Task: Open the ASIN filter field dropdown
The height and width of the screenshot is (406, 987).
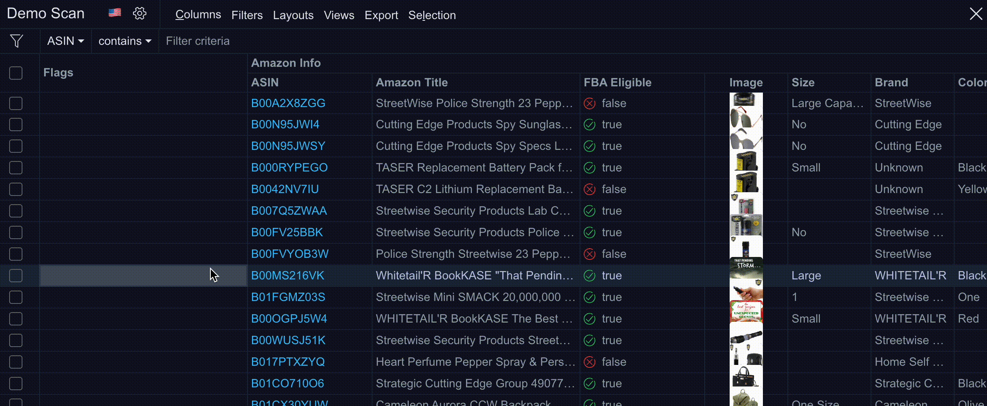Action: 66,41
